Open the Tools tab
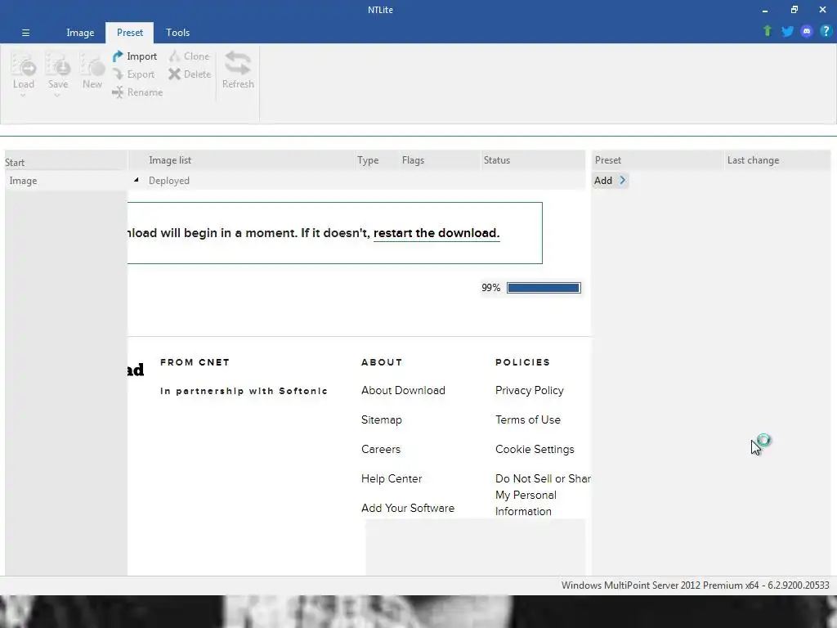Image resolution: width=837 pixels, height=628 pixels. point(177,33)
